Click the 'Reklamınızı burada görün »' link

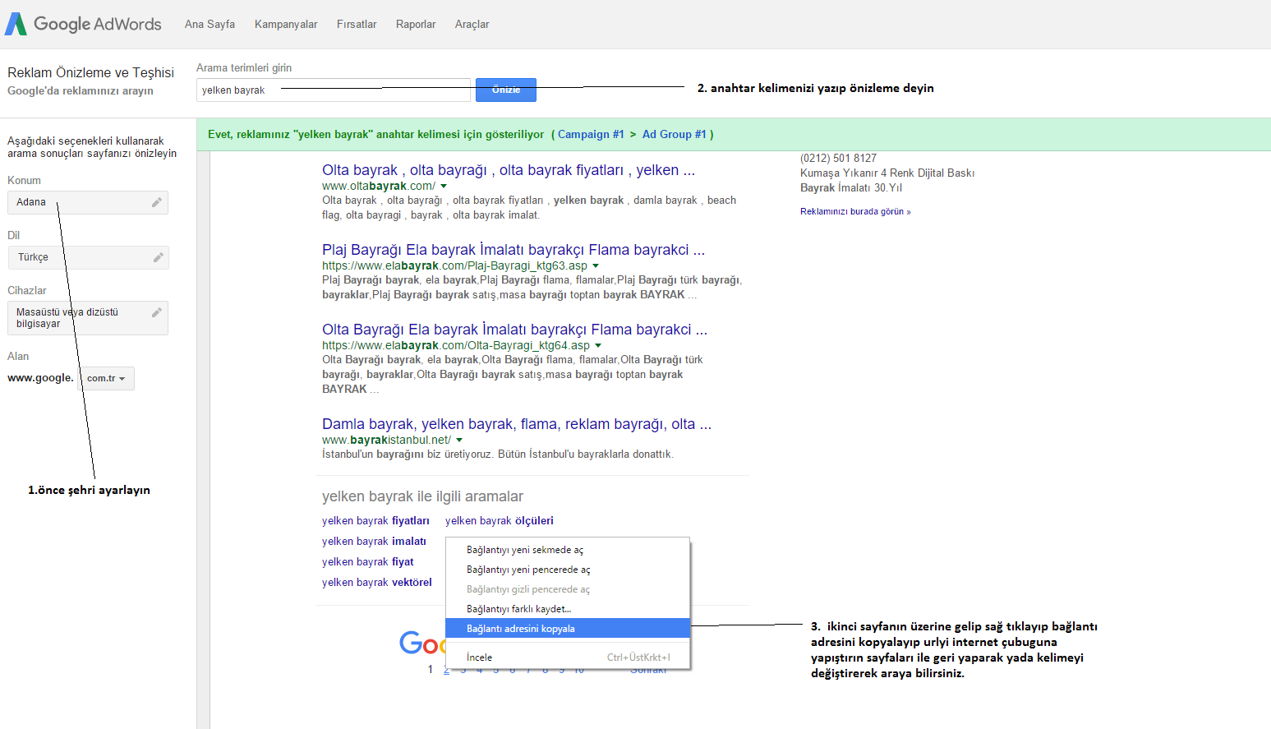pos(855,212)
